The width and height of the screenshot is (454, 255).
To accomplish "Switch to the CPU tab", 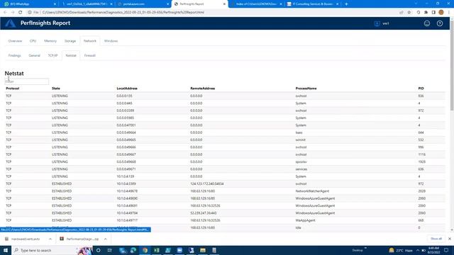I will pos(33,41).
